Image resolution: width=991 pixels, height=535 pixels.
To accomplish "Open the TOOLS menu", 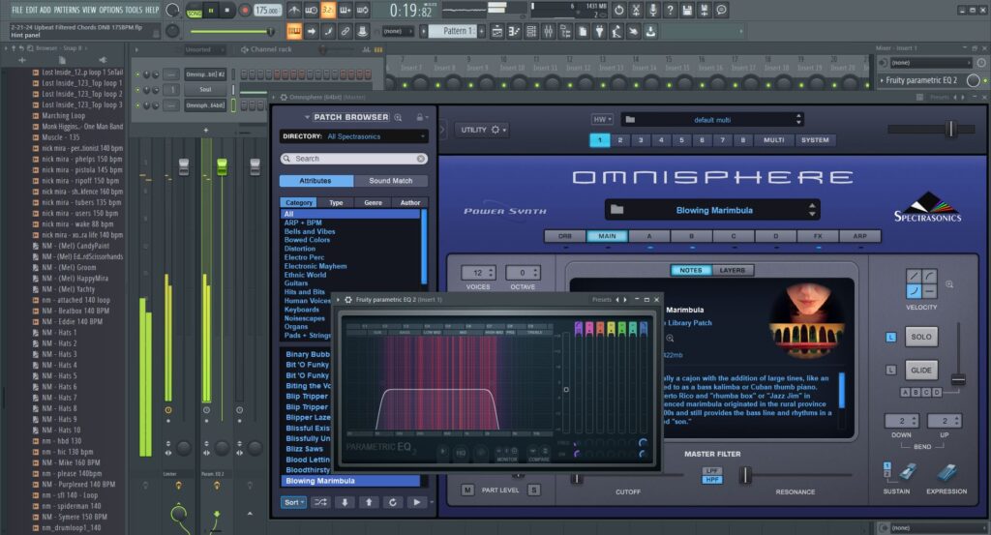I will (x=134, y=10).
